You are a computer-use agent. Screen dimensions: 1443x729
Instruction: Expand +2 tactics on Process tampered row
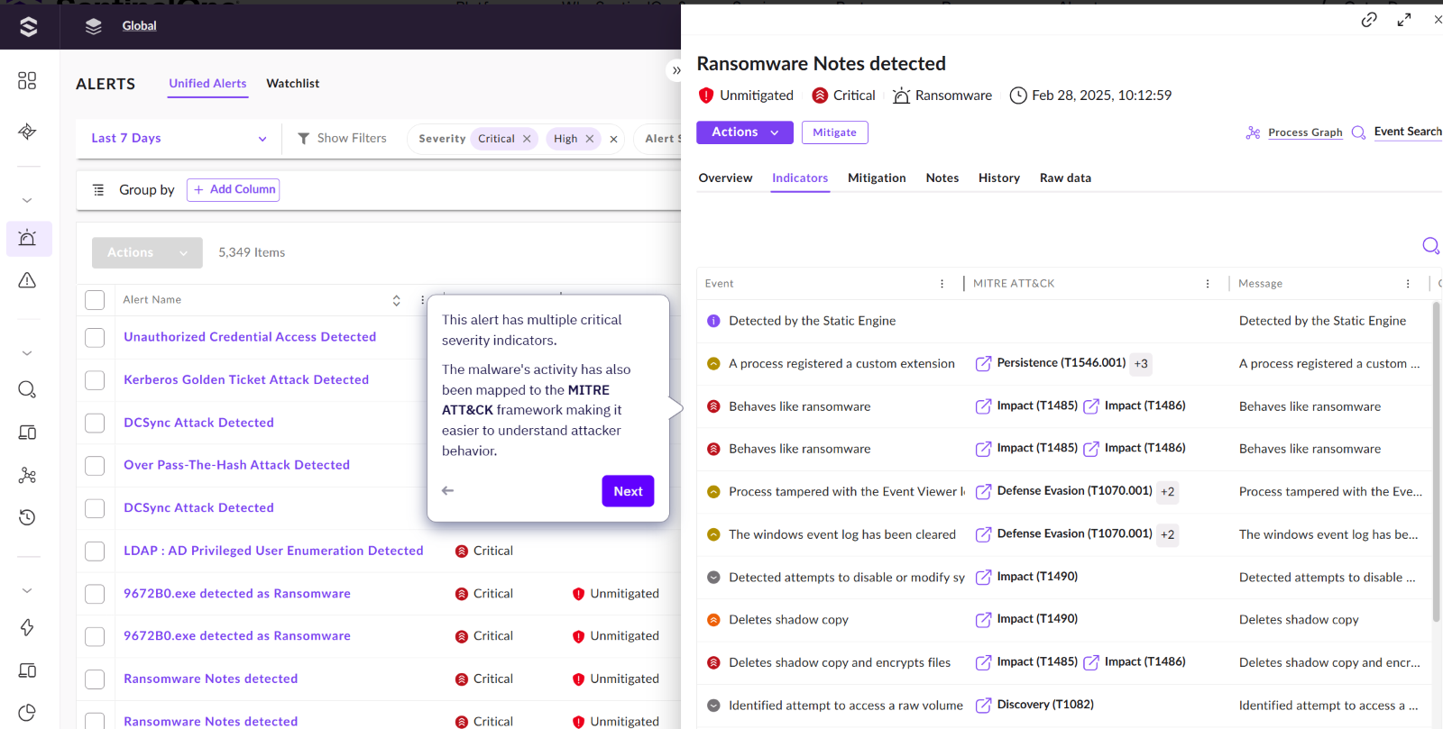point(1168,492)
